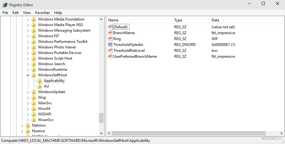The width and height of the screenshot is (285, 144).
Task: Open the File menu
Action: pyautogui.click(x=5, y=13)
